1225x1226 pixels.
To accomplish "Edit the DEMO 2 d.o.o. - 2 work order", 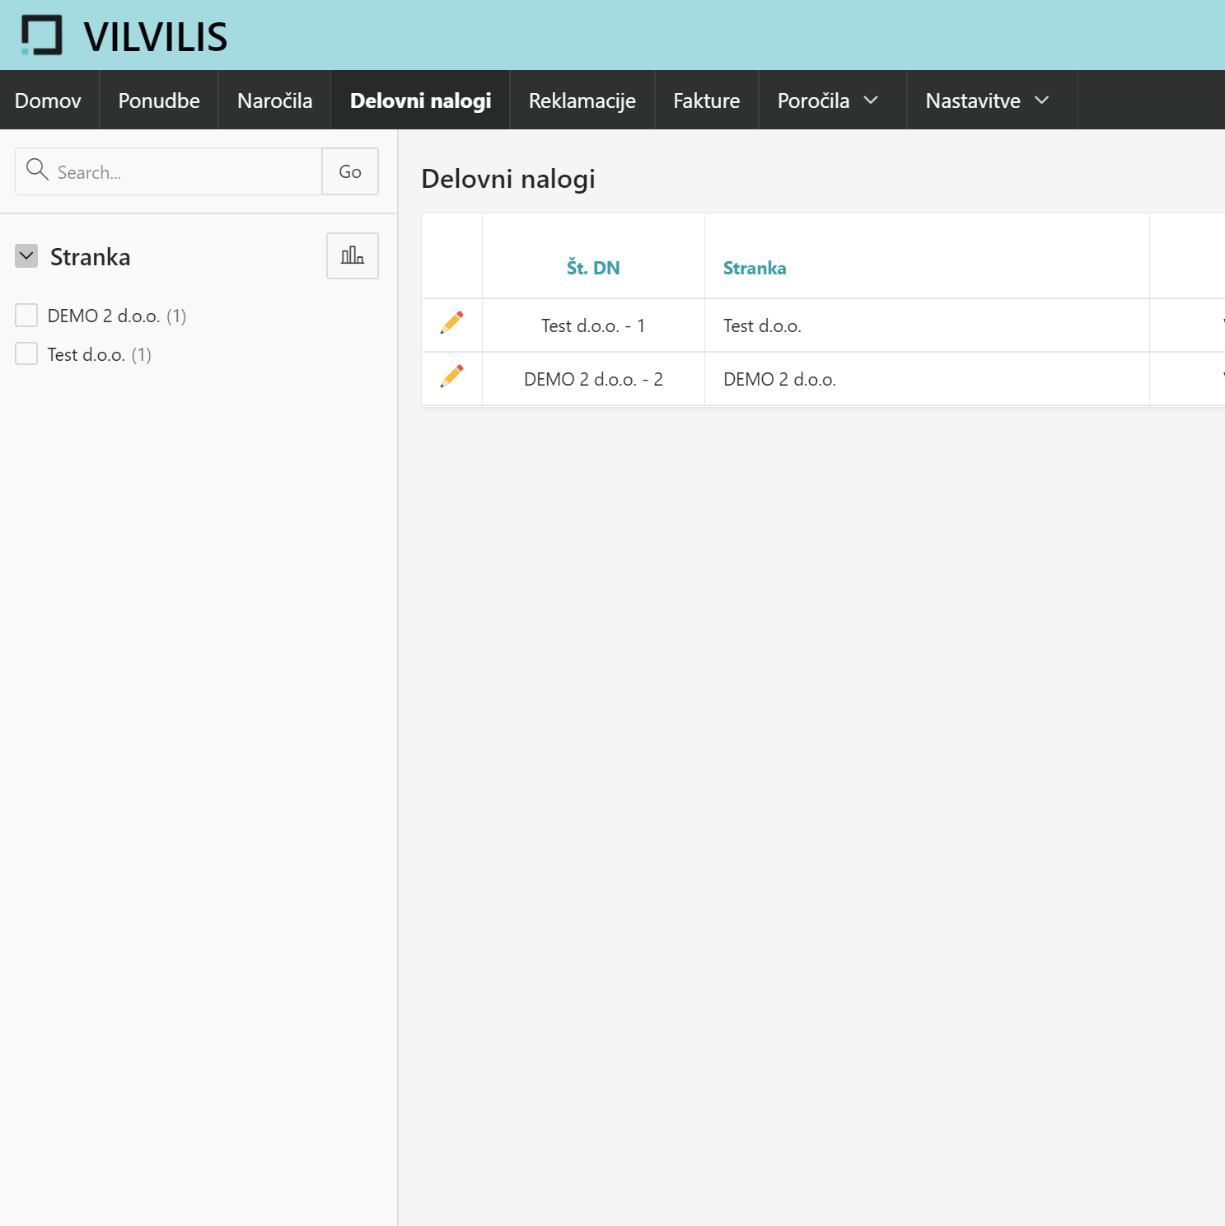I will coord(451,377).
